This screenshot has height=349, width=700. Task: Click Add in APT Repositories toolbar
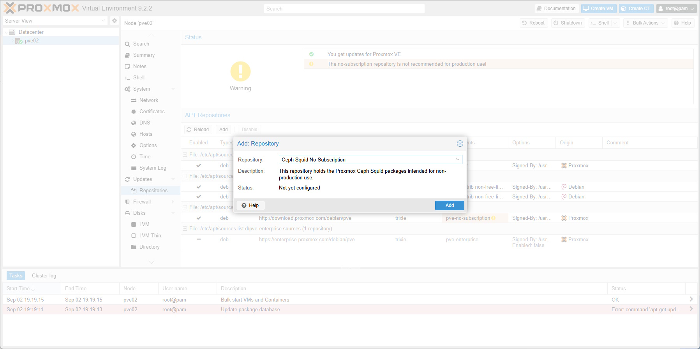point(223,130)
